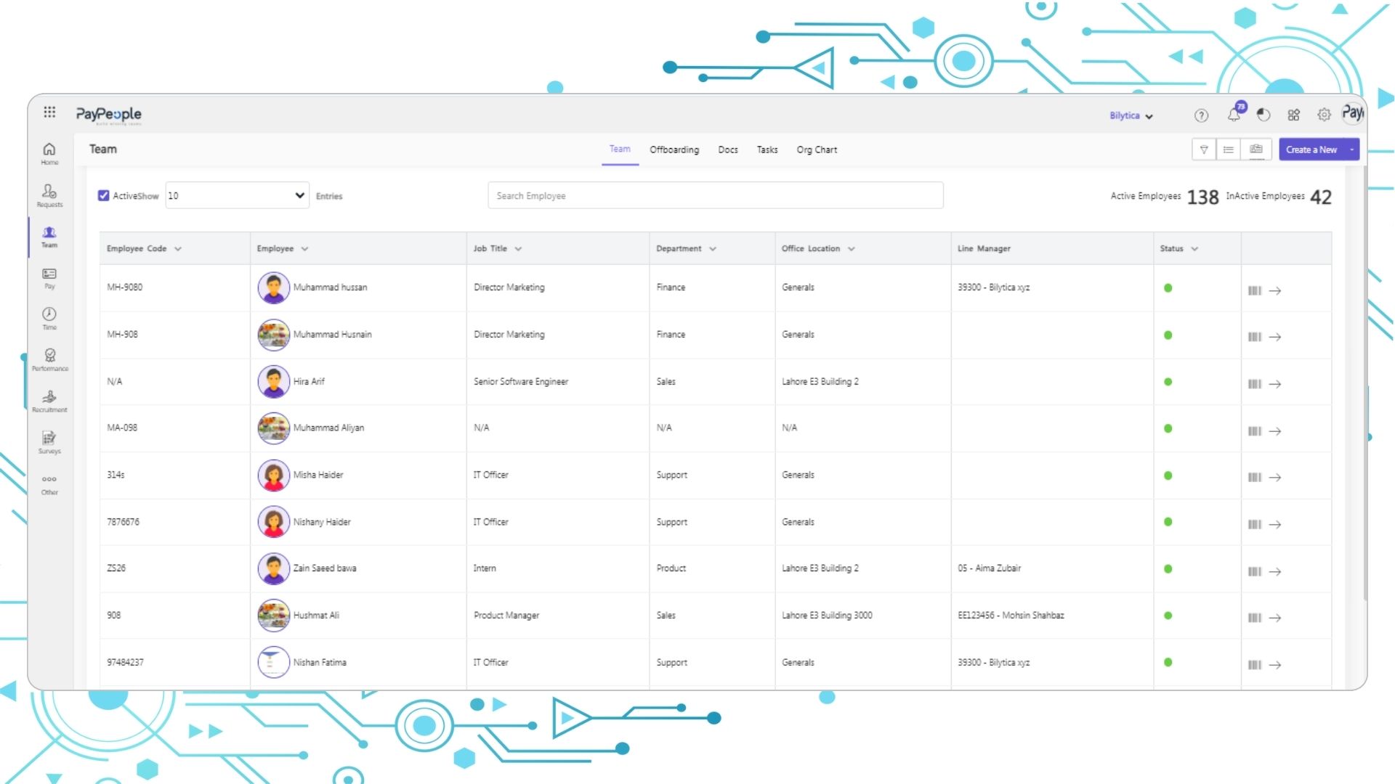Open Zain Saeed bawa employee name

click(x=325, y=568)
